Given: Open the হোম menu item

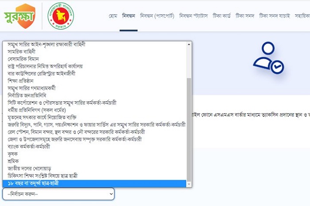Looking at the screenshot, I should click(x=113, y=16).
